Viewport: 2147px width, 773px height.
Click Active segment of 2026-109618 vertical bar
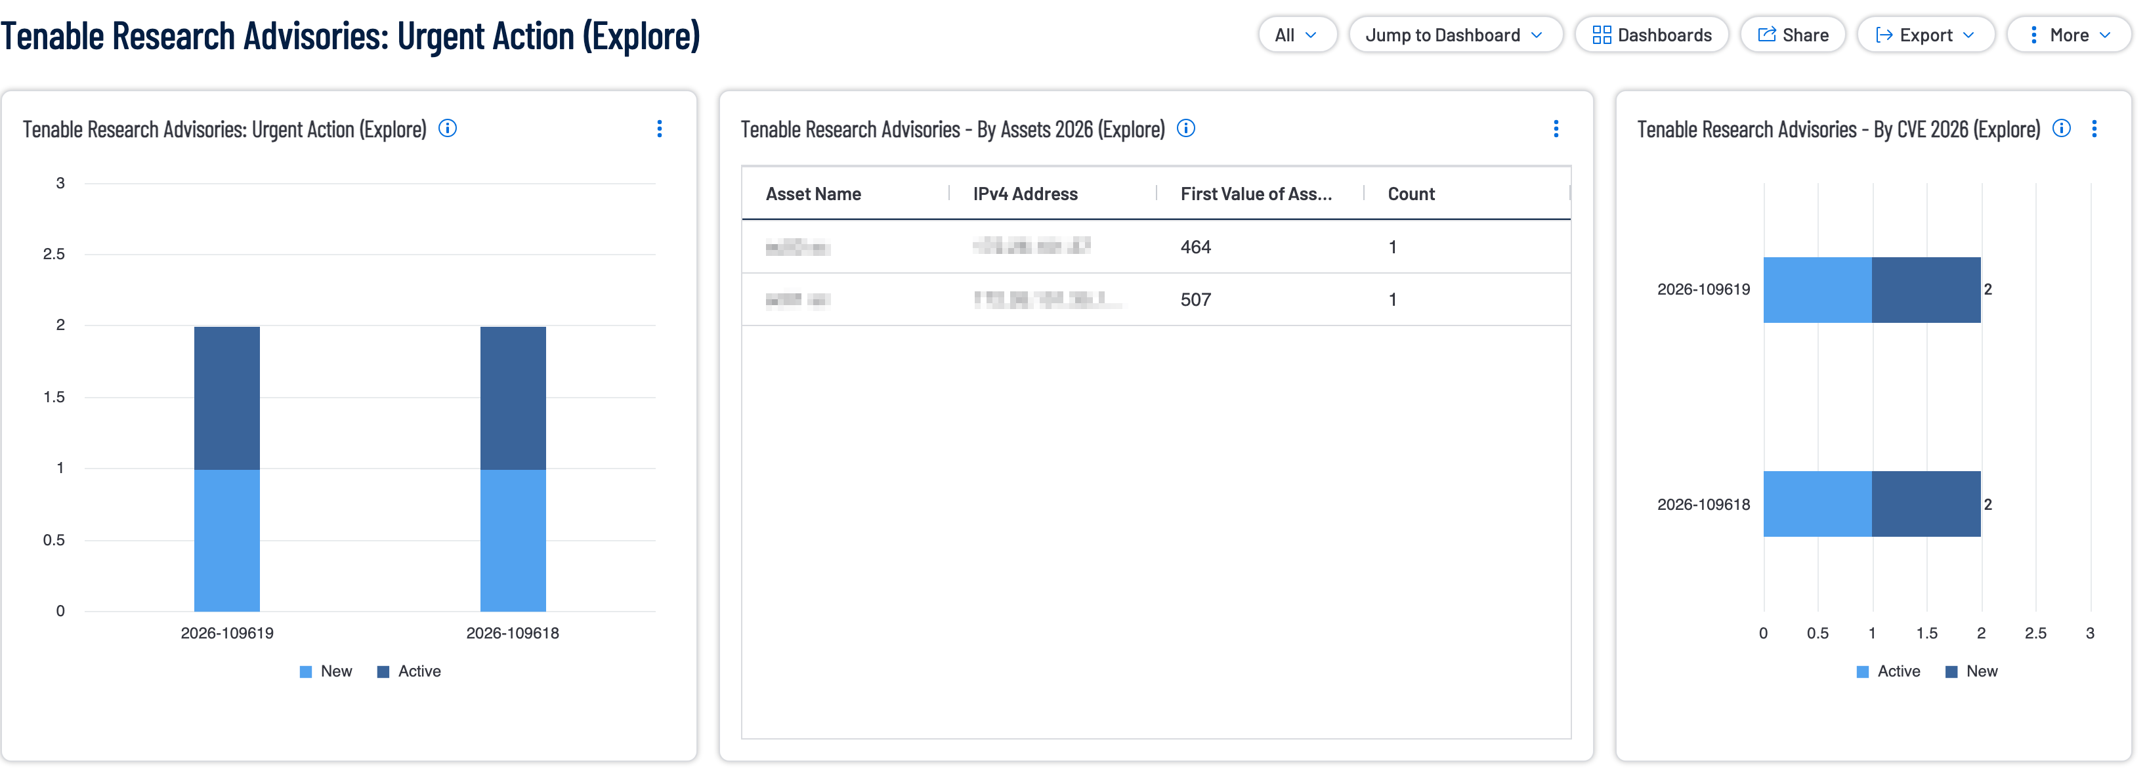coord(513,398)
